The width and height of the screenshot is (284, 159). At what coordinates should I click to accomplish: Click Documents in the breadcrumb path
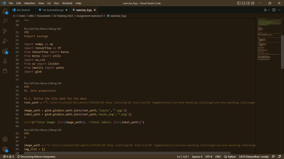44,16
